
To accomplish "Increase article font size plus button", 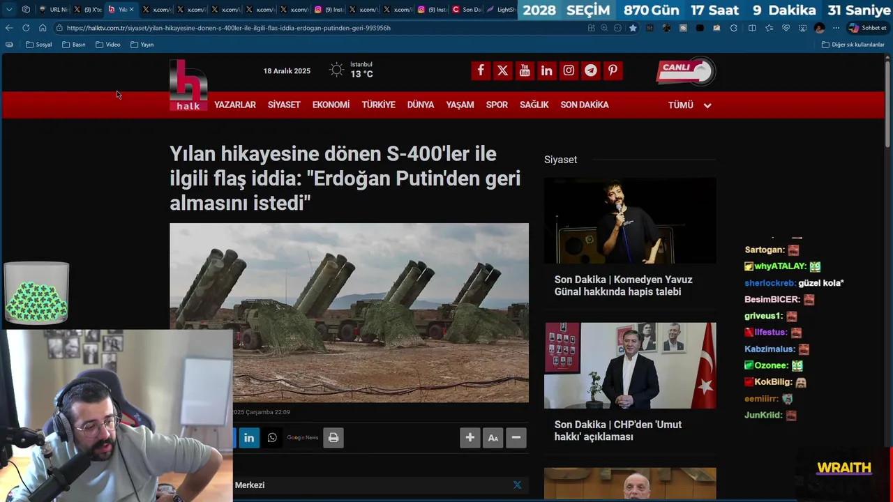I will tap(470, 438).
